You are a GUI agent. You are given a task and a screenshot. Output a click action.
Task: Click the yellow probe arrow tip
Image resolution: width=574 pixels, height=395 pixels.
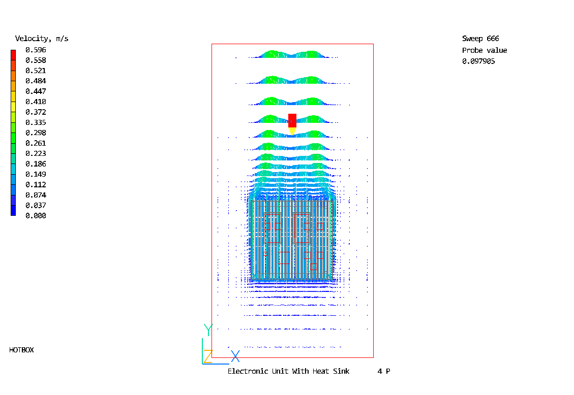[292, 131]
